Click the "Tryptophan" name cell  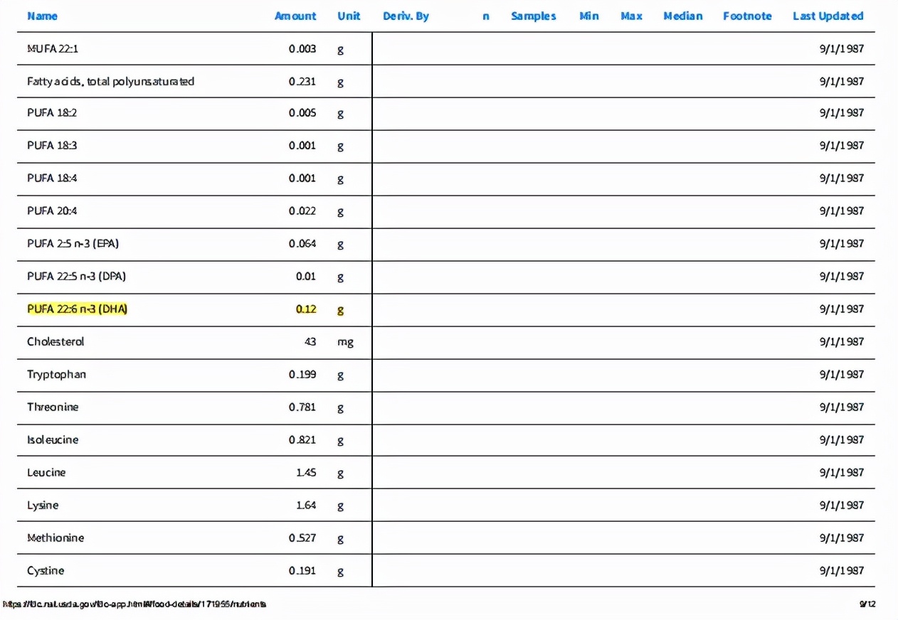click(56, 374)
